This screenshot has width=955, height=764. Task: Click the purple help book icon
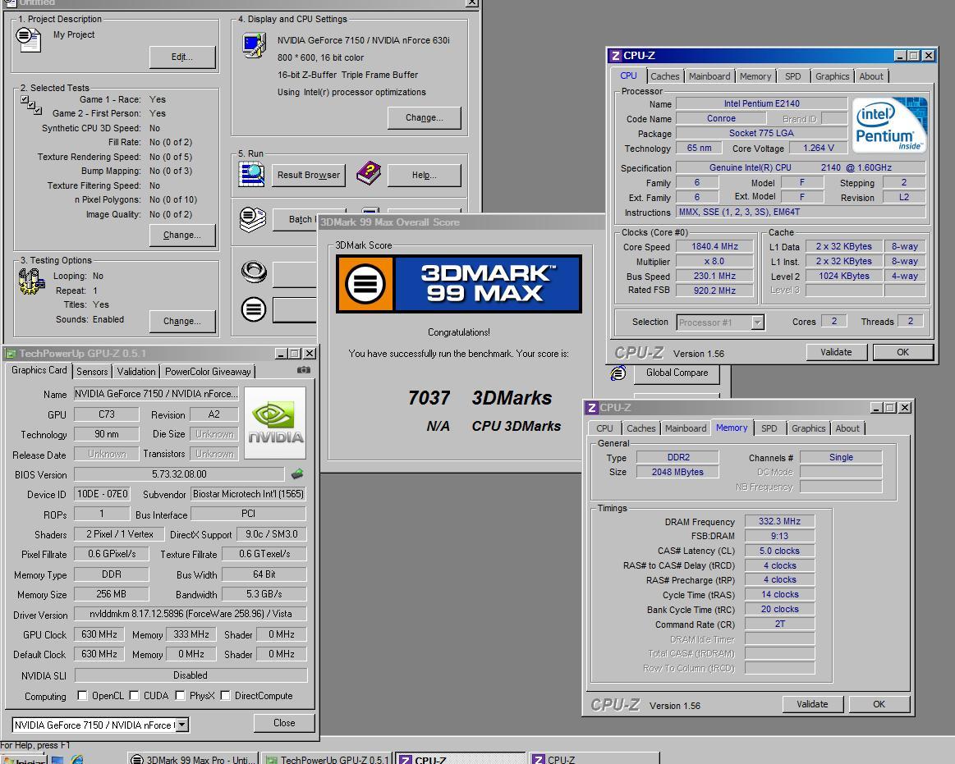click(369, 173)
